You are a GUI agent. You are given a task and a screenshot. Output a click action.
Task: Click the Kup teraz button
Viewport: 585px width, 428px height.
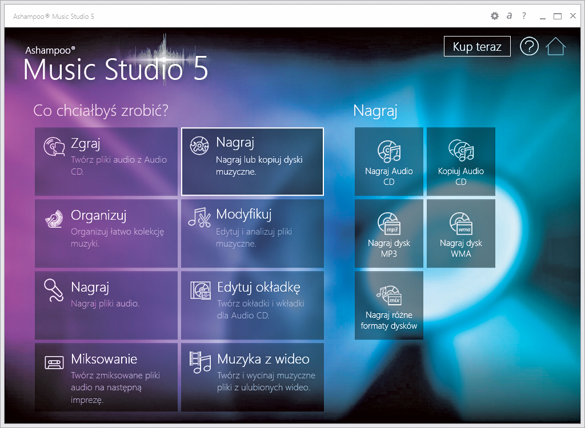[x=477, y=47]
